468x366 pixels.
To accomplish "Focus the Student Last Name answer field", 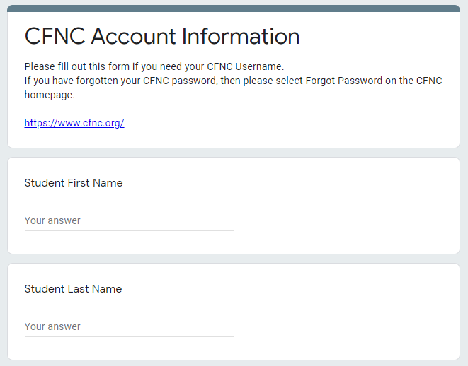I will (x=129, y=326).
